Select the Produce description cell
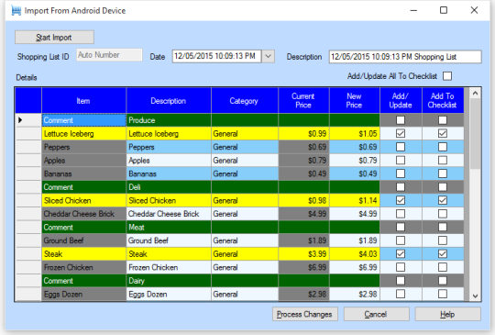The image size is (495, 335). 169,120
